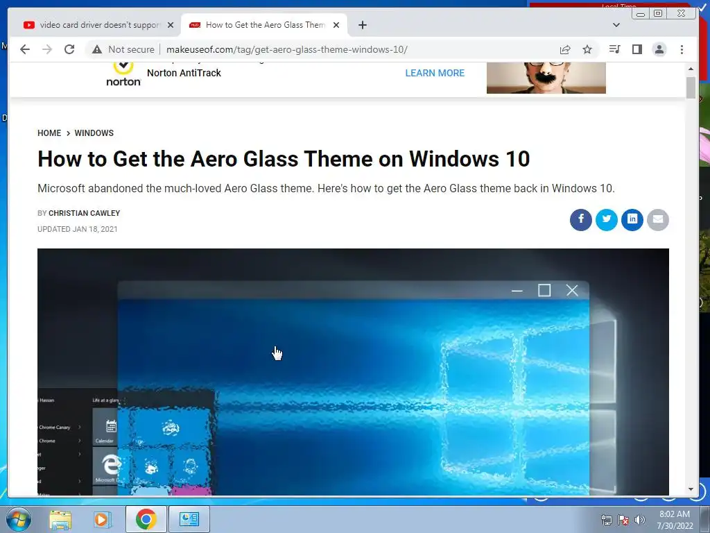Open a new browser tab
This screenshot has width=710, height=533.
pos(362,25)
